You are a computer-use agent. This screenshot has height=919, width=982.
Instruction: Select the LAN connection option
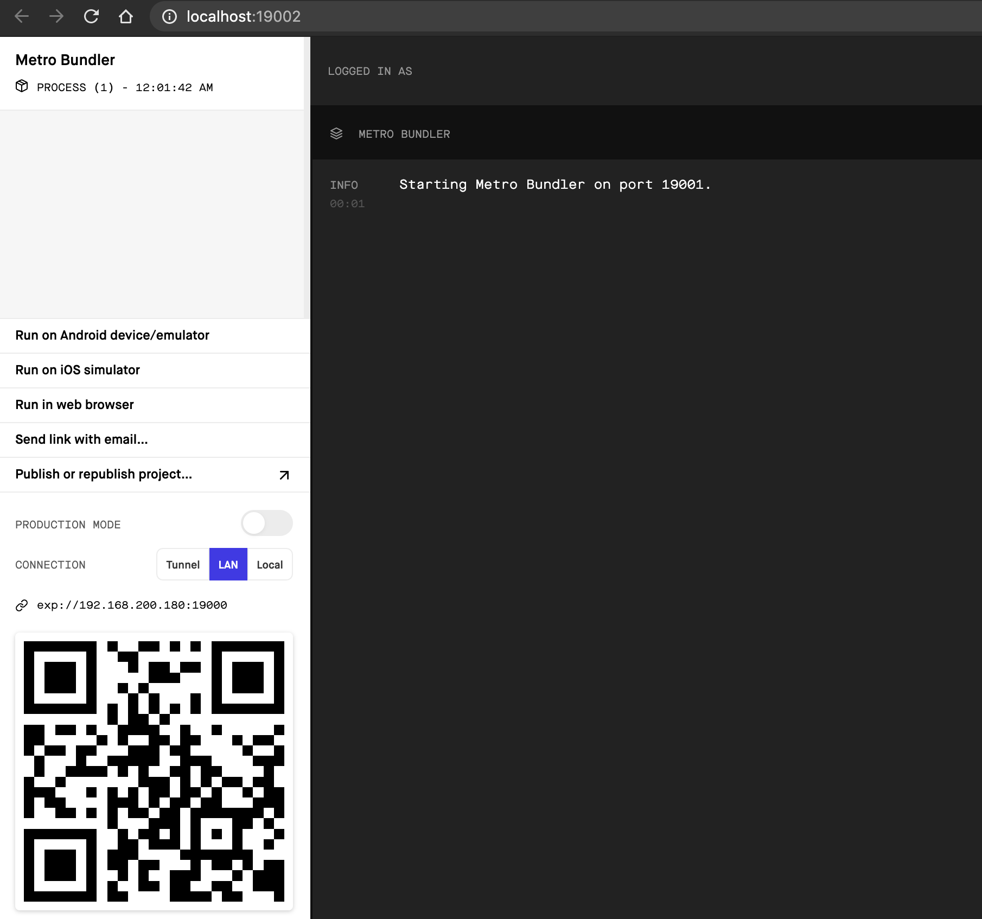click(x=228, y=565)
